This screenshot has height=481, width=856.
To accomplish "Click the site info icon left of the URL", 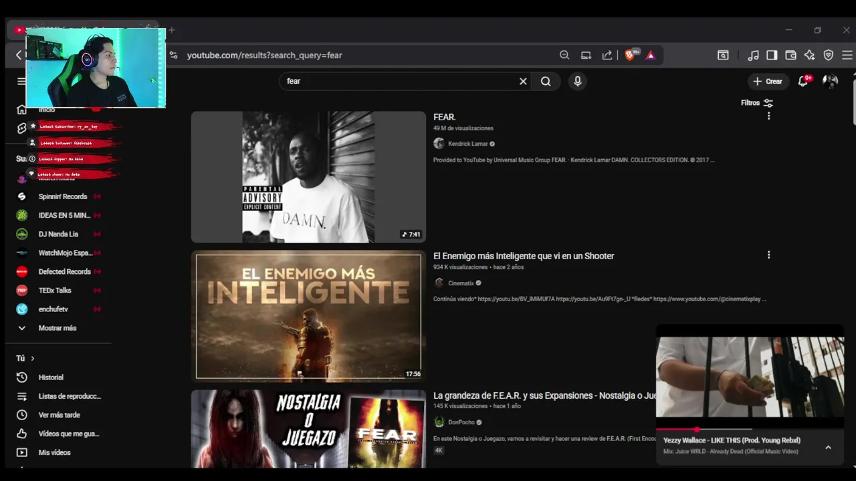I will click(173, 55).
